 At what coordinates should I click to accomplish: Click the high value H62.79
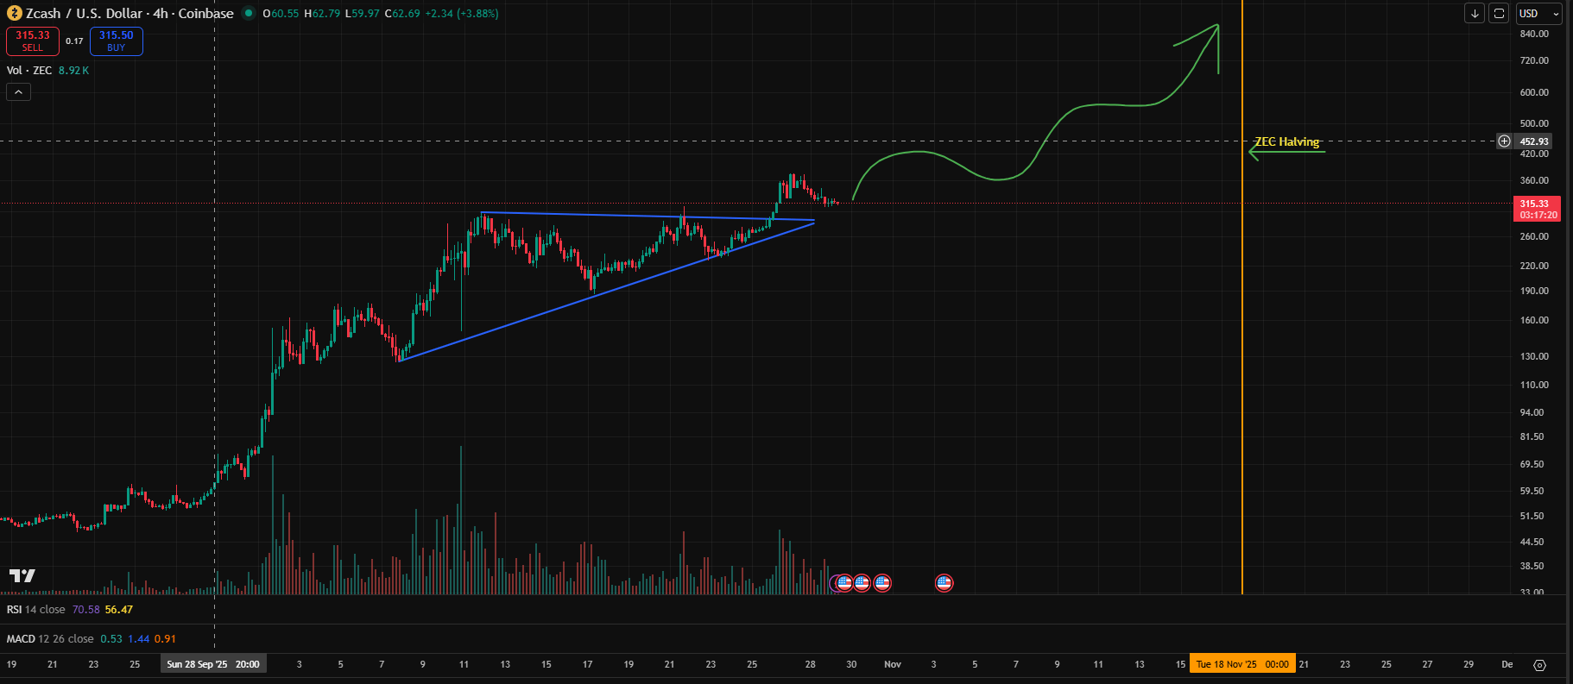(x=322, y=14)
